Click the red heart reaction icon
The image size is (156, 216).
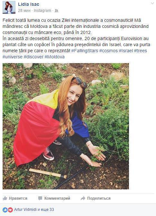click(x=10, y=210)
